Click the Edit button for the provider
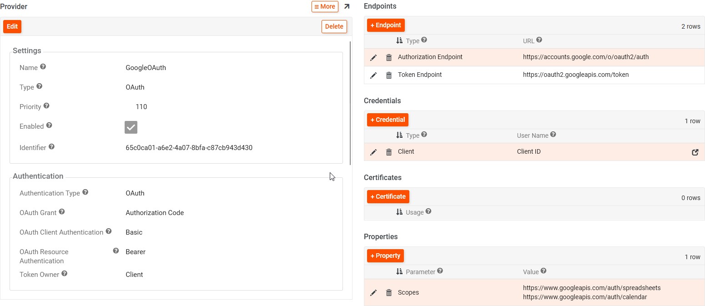 (12, 27)
